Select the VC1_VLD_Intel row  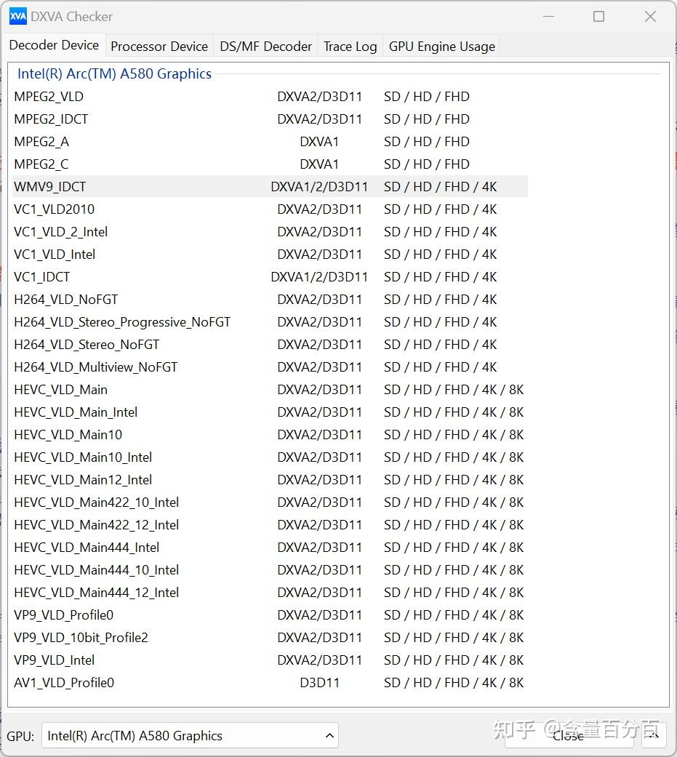point(270,255)
